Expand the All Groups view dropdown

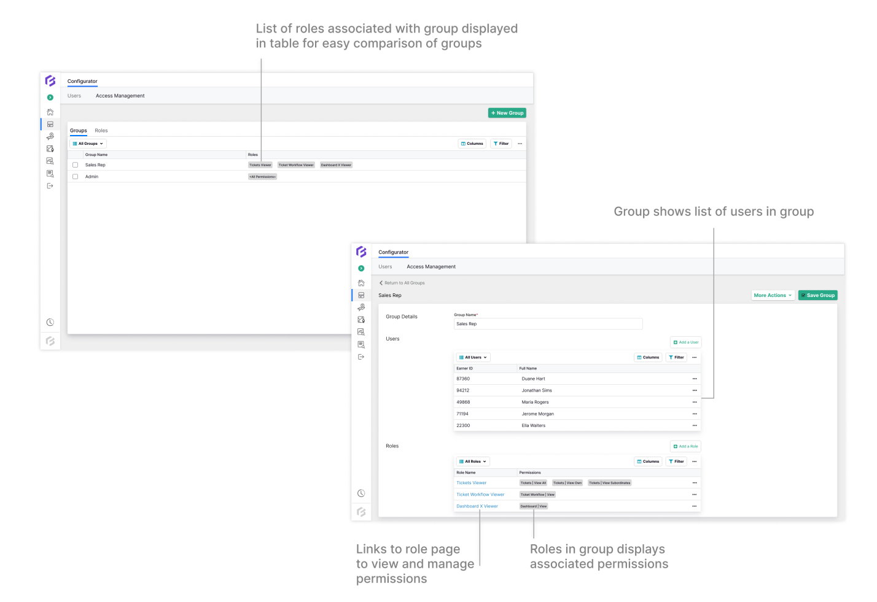point(88,144)
